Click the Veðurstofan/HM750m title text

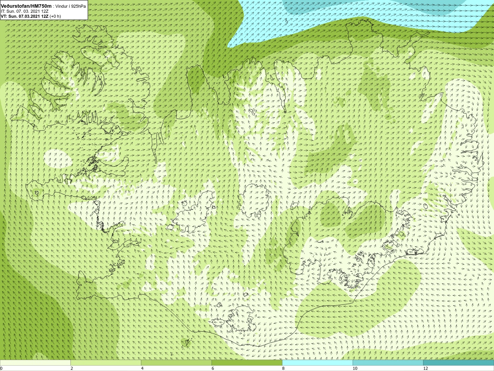(26, 6)
